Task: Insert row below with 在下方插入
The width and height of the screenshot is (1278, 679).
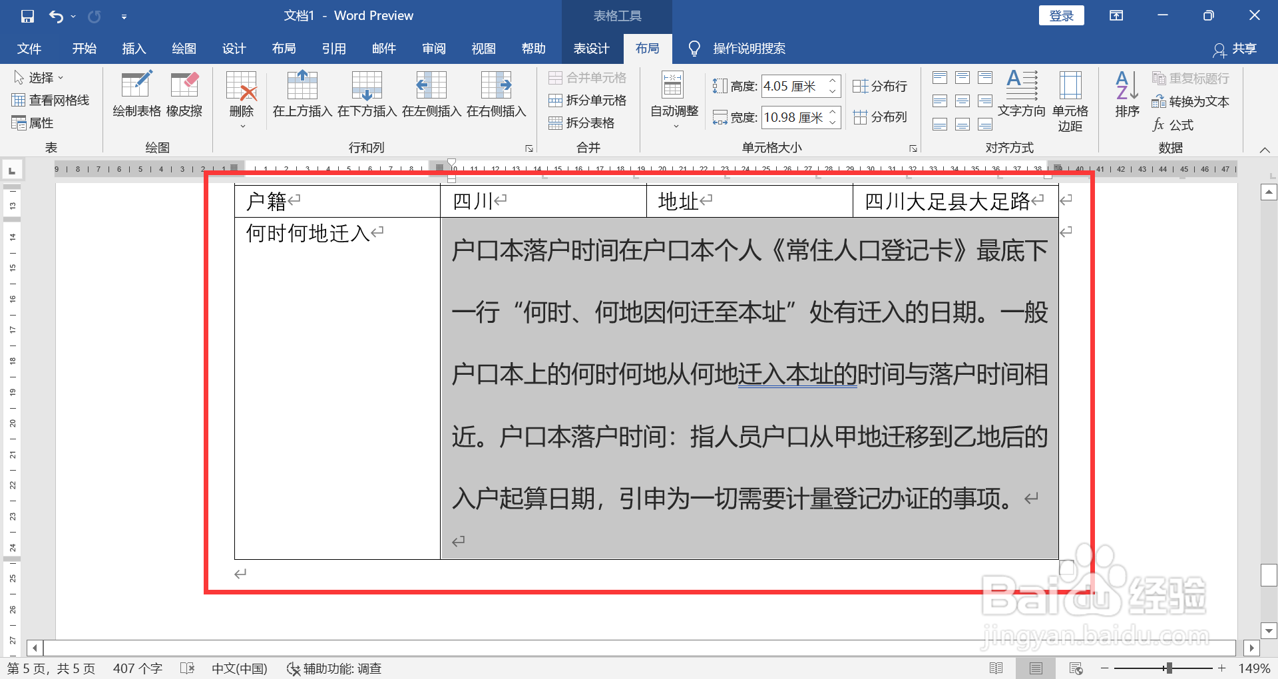Action: tap(367, 94)
